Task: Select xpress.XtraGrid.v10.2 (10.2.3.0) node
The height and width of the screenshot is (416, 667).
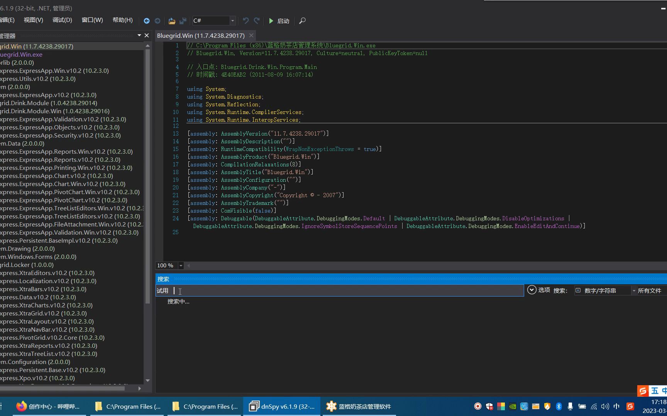Action: coord(43,313)
